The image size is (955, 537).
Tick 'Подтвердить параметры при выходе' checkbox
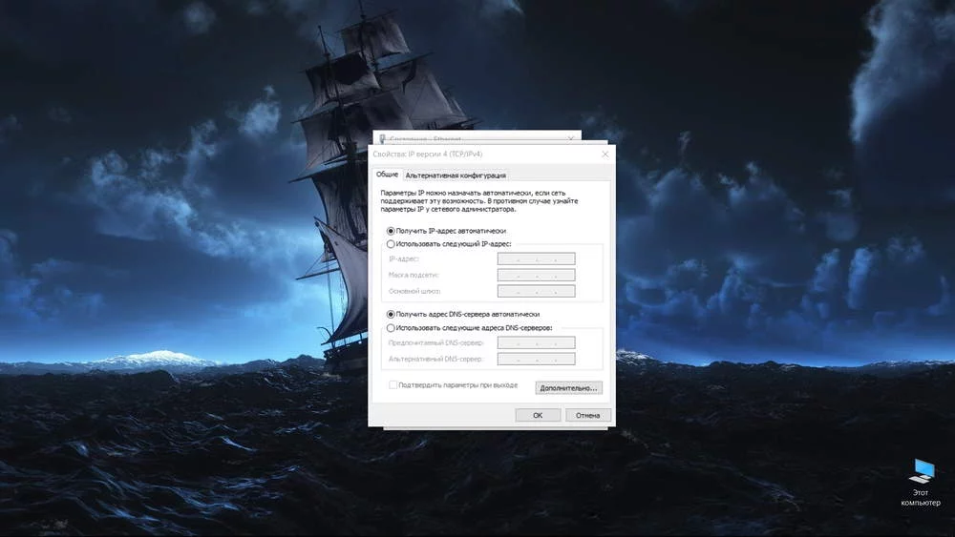393,385
